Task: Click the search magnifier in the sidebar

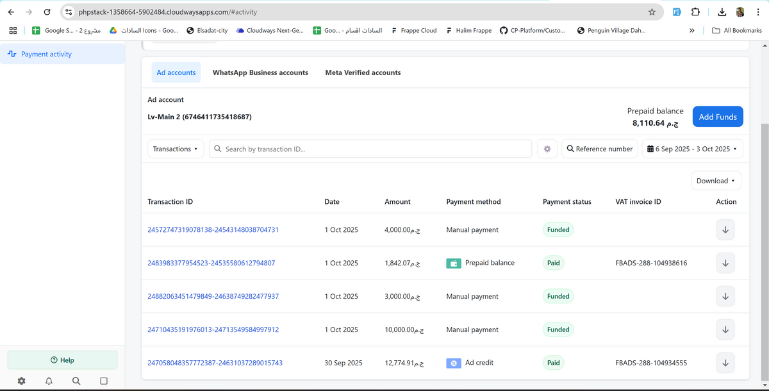Action: pos(76,381)
